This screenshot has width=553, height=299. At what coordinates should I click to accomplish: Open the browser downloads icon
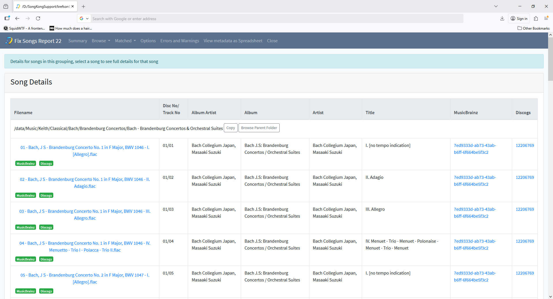click(x=502, y=18)
